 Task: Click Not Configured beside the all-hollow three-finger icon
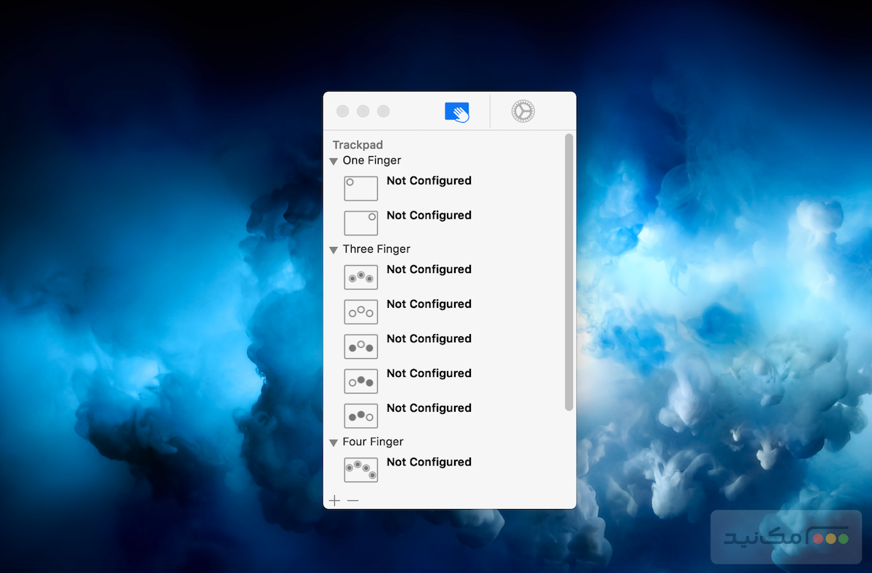[429, 304]
